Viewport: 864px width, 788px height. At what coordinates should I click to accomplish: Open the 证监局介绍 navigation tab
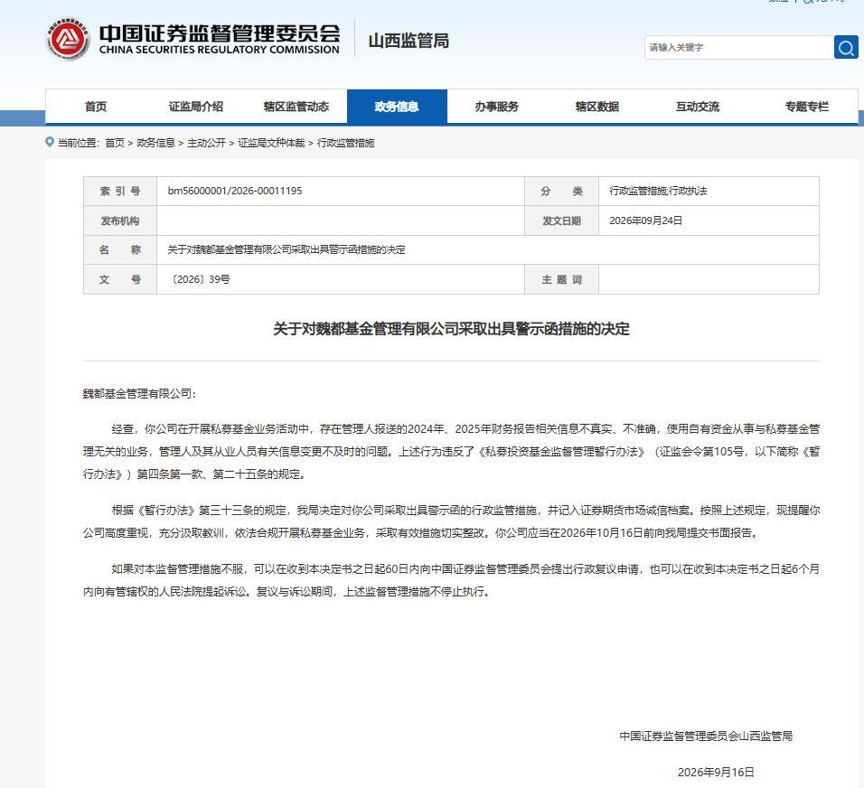click(x=195, y=107)
